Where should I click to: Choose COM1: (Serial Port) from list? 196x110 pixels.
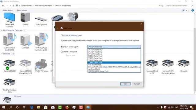pyautogui.click(x=114, y=56)
